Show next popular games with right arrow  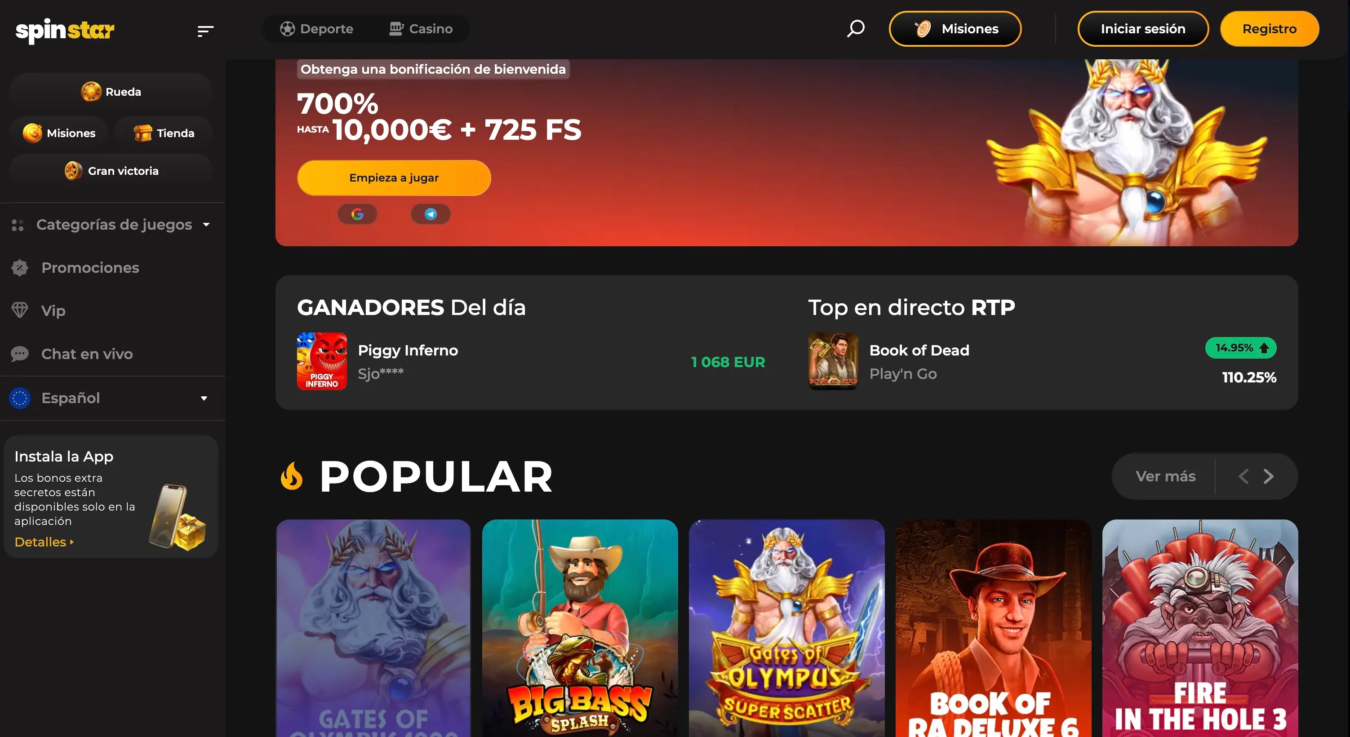[1268, 476]
